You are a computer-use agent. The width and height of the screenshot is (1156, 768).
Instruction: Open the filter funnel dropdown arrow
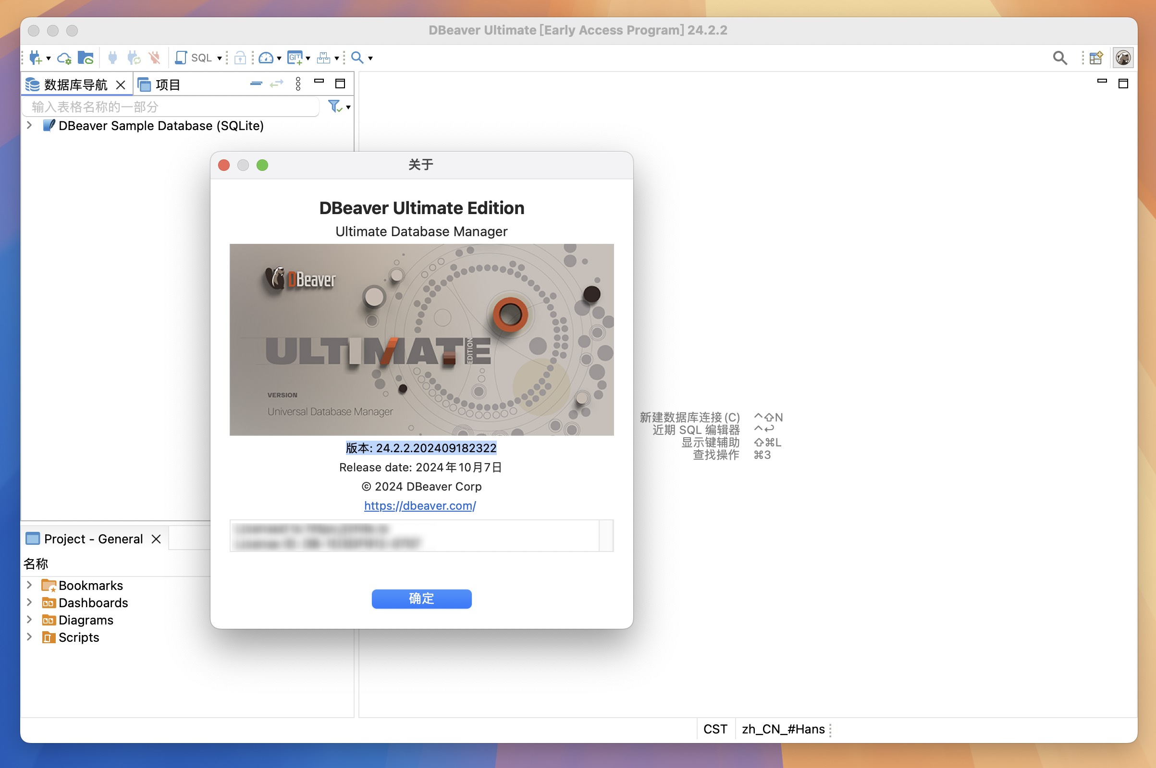click(348, 107)
